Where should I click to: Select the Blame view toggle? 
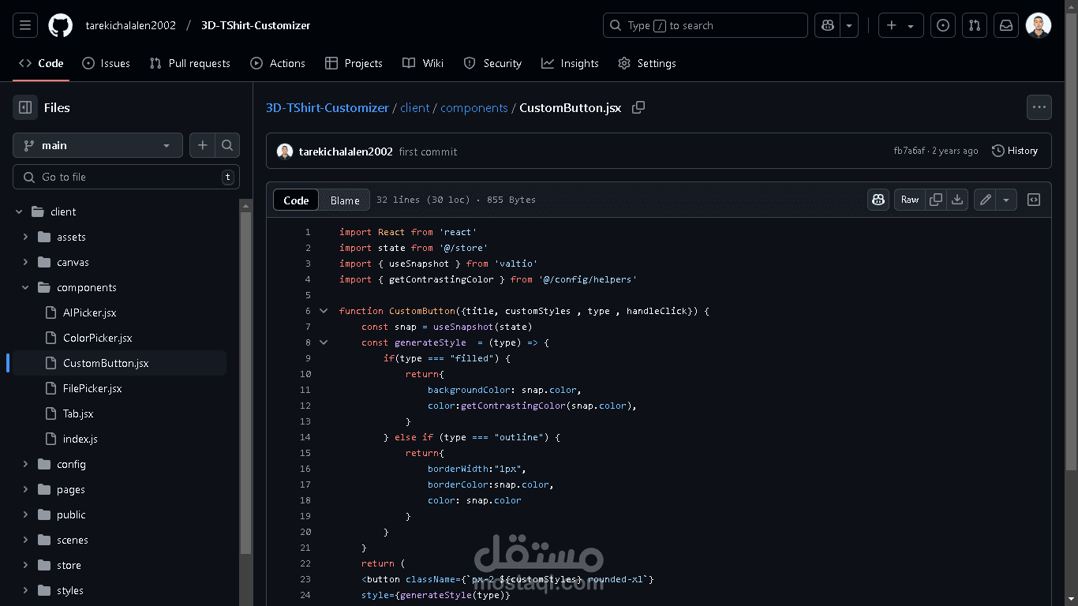[345, 200]
